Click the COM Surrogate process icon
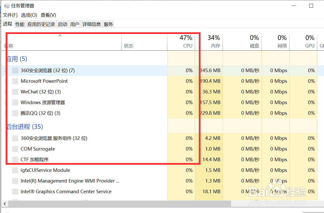 point(15,149)
